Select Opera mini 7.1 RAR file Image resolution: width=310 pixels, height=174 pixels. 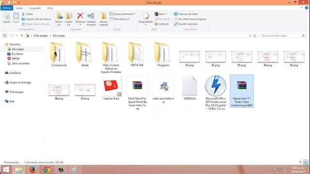[242, 91]
